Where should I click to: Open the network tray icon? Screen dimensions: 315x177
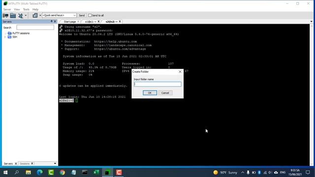click(x=265, y=173)
